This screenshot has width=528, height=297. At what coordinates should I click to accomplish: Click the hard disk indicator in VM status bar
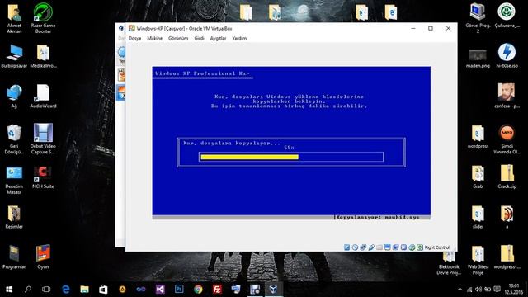[346, 247]
